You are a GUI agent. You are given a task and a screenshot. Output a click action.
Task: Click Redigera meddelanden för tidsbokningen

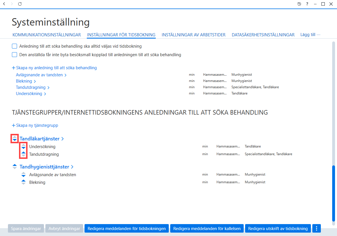pyautogui.click(x=127, y=228)
